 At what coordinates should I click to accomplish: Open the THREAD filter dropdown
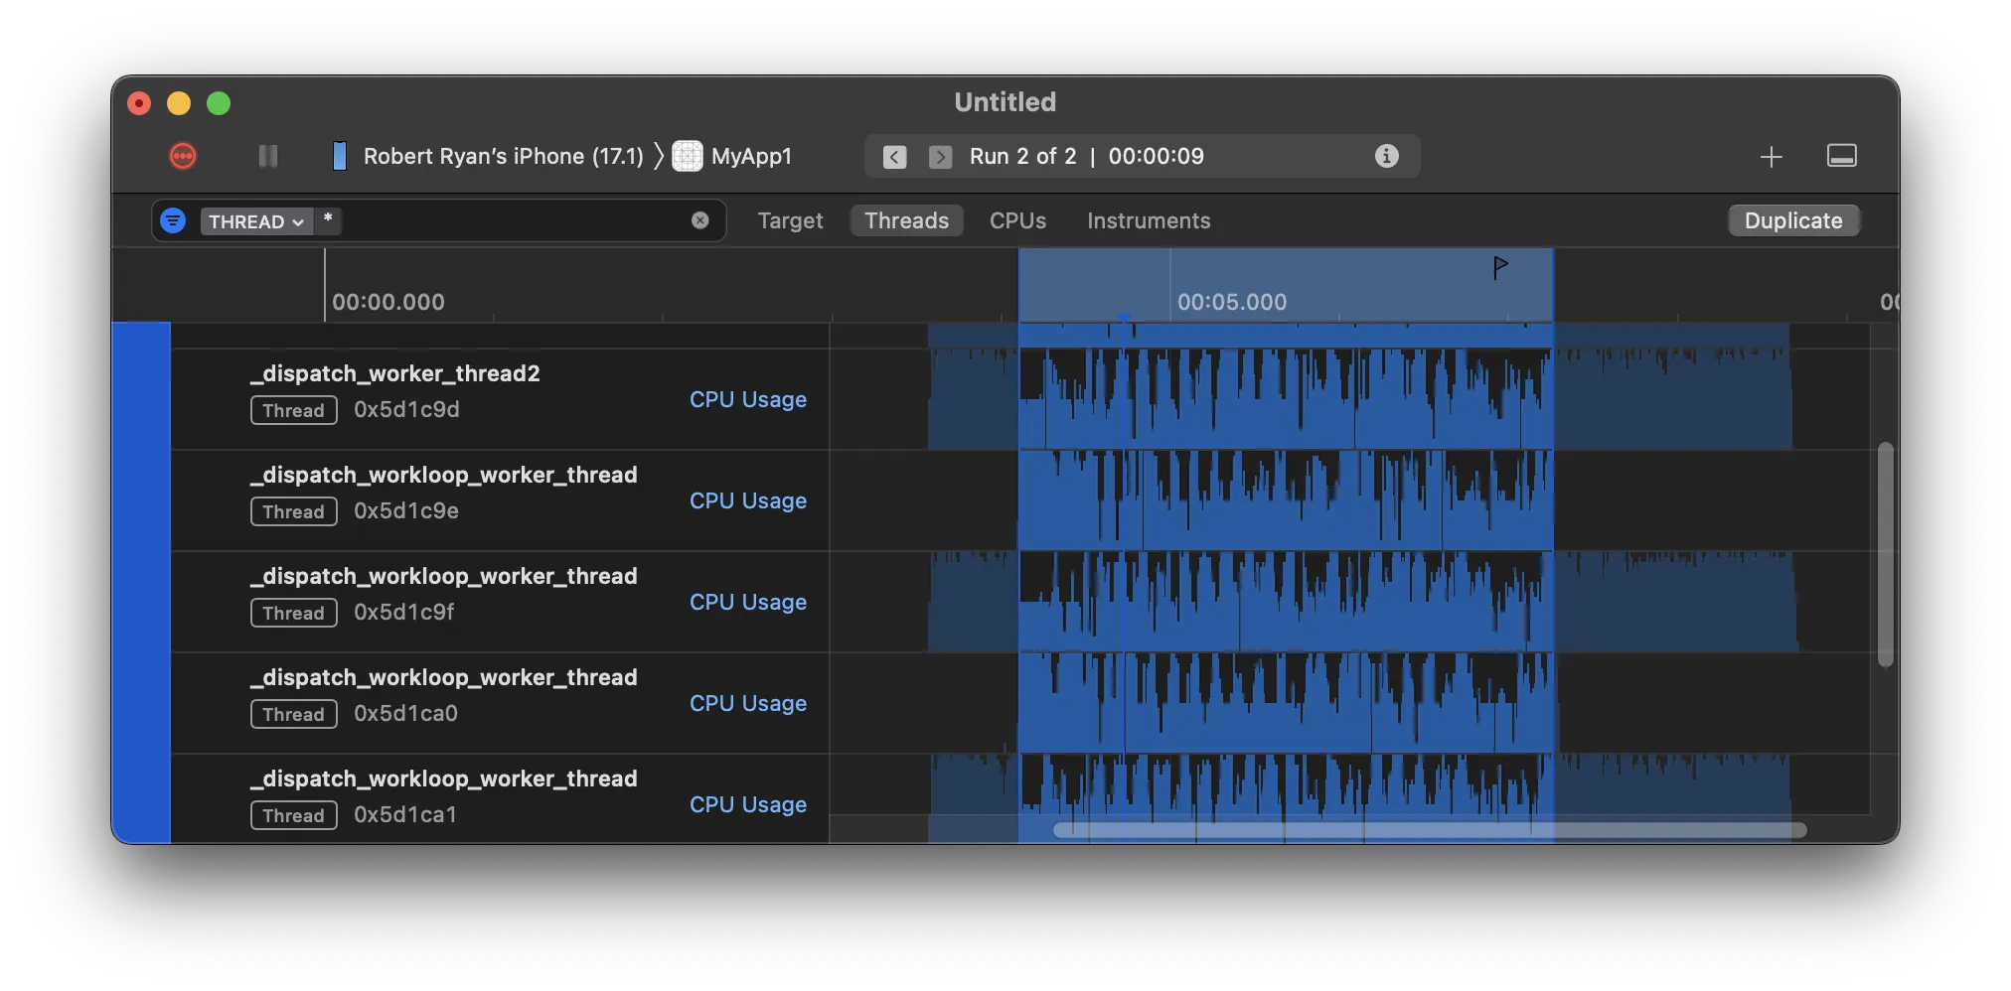(x=256, y=221)
